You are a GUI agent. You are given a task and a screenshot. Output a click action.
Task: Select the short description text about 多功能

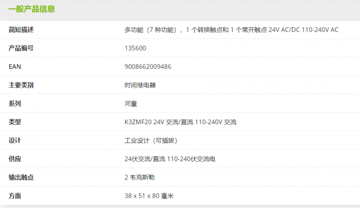(x=231, y=30)
